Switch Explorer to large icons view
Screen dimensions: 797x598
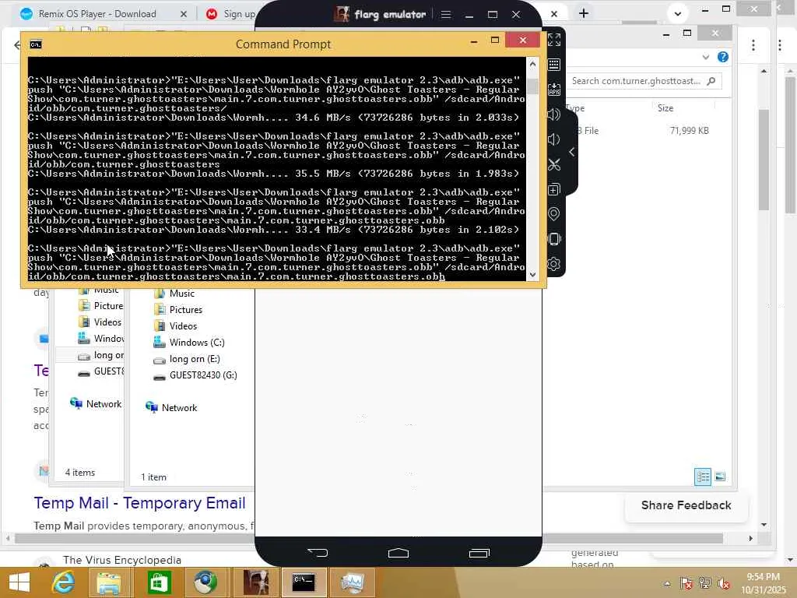pyautogui.click(x=720, y=477)
